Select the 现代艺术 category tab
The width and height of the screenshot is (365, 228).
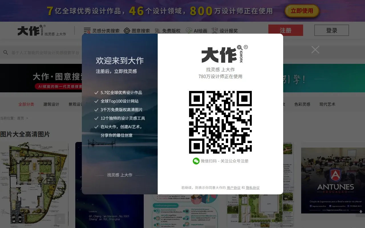(x=327, y=104)
